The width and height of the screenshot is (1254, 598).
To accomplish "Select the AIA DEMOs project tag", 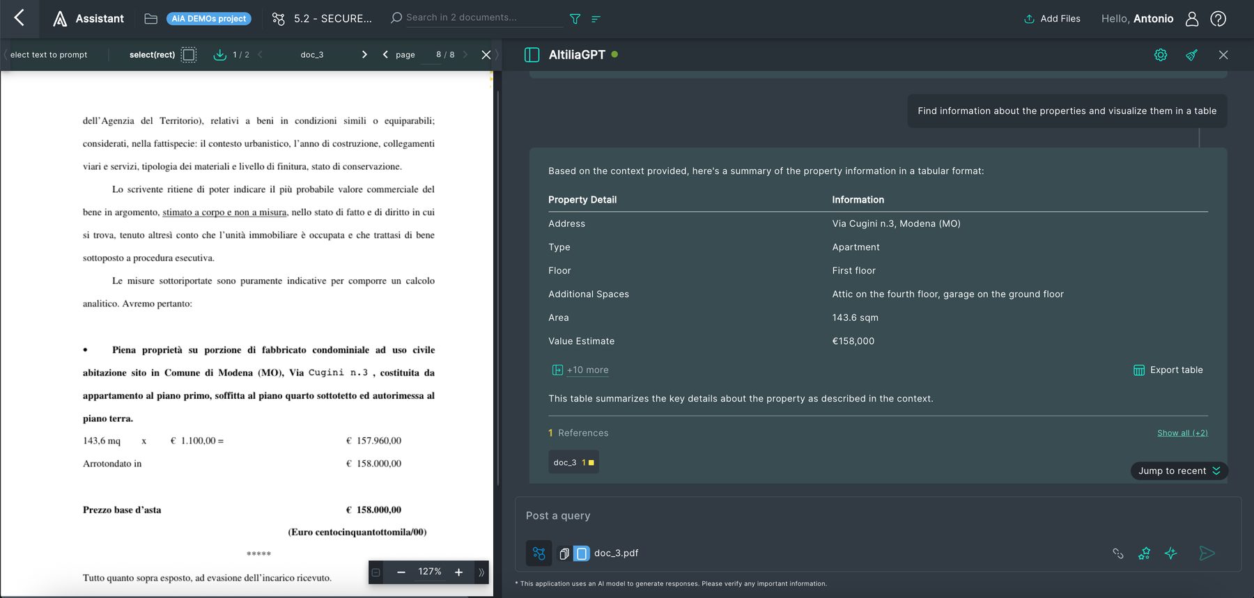I will tap(209, 19).
